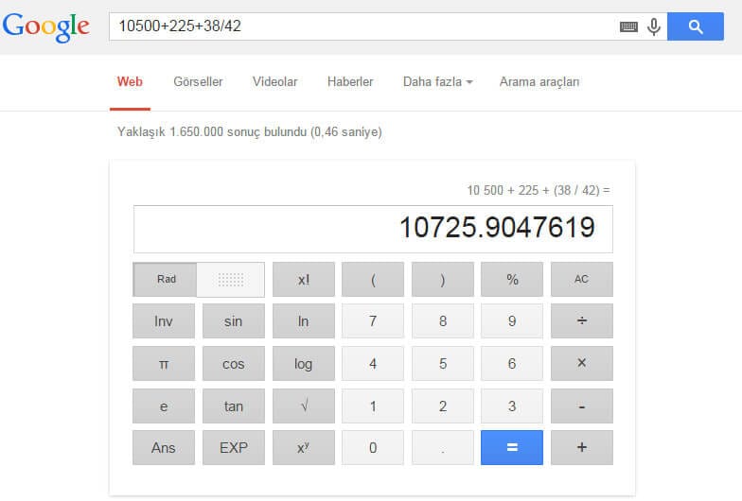
Task: Open the on-screen keyboard icon
Action: (628, 27)
